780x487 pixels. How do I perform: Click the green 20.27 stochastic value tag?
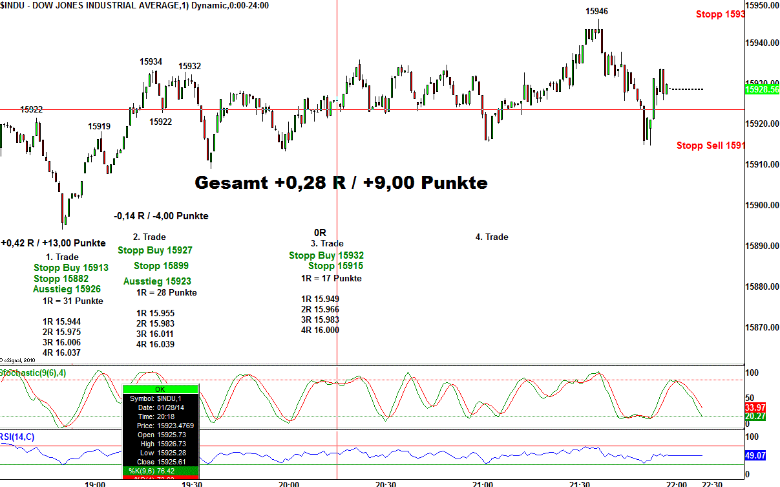coord(755,417)
